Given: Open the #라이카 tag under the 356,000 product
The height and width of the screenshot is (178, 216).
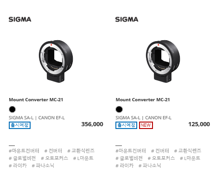Looking at the screenshot, I should pos(18,166).
